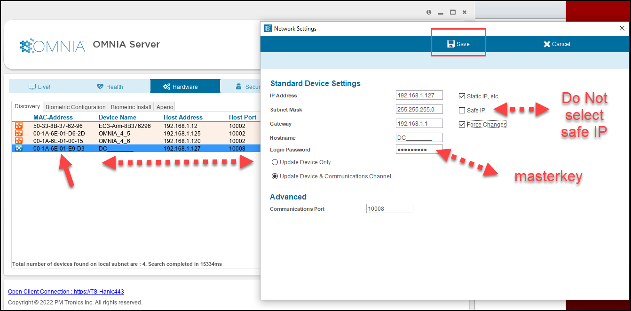Click host address 192.168.1.125

tap(182, 134)
